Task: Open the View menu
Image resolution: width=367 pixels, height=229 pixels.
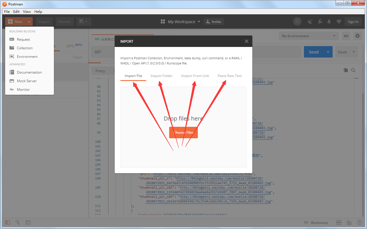Action: tap(27, 11)
